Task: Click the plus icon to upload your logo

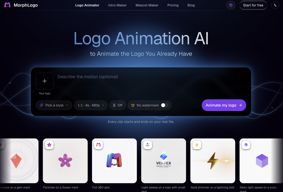Action: [44, 81]
